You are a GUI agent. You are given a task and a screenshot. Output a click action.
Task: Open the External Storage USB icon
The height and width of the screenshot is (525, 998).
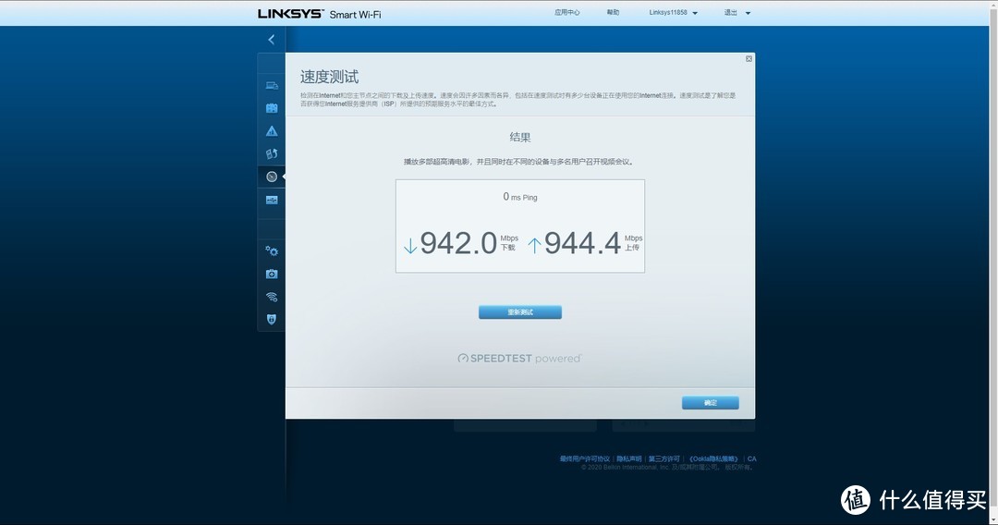coord(272,200)
